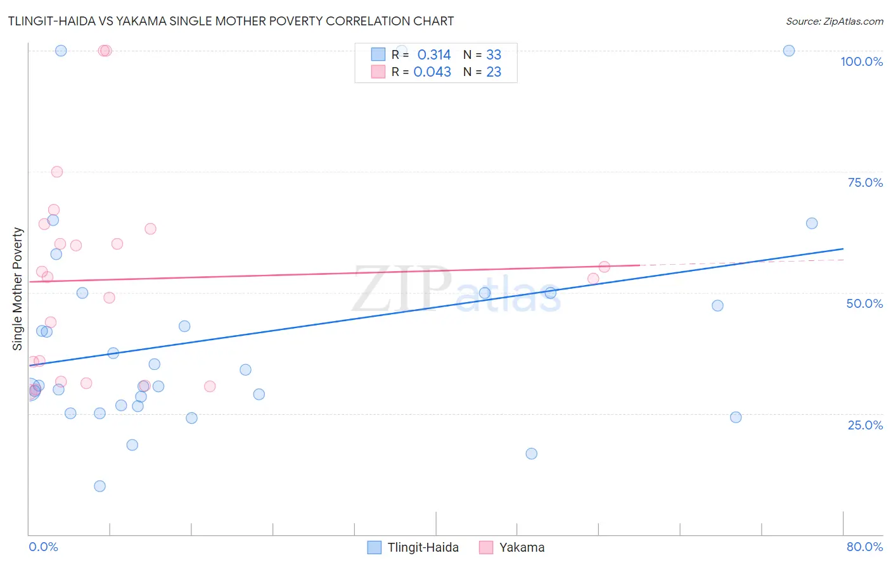
Task: Click the pink swatch beside R = 0.043
Action: 378,72
